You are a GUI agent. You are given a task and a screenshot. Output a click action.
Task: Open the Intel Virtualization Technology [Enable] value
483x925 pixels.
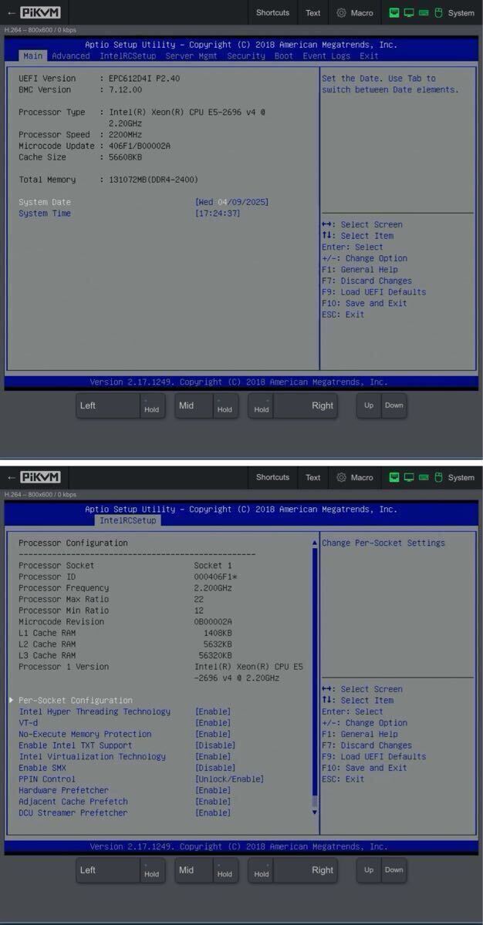(x=213, y=757)
